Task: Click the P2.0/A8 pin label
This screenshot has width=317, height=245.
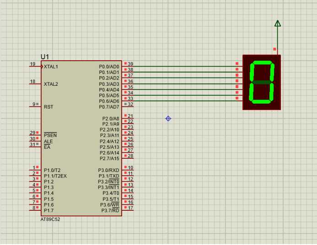Action: (x=111, y=119)
